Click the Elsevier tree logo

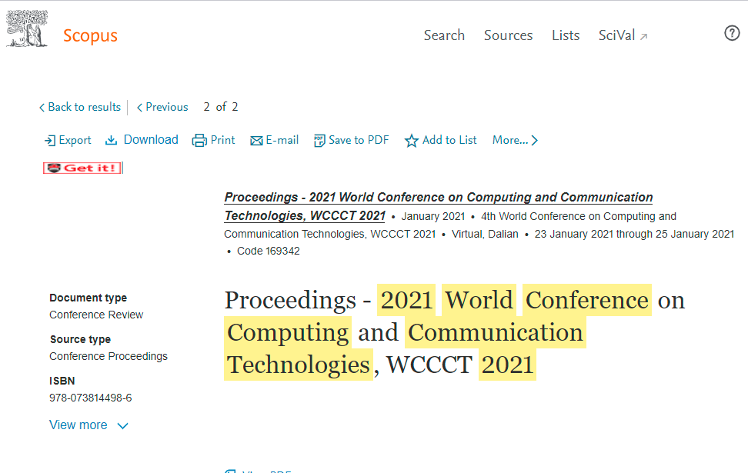(x=27, y=28)
